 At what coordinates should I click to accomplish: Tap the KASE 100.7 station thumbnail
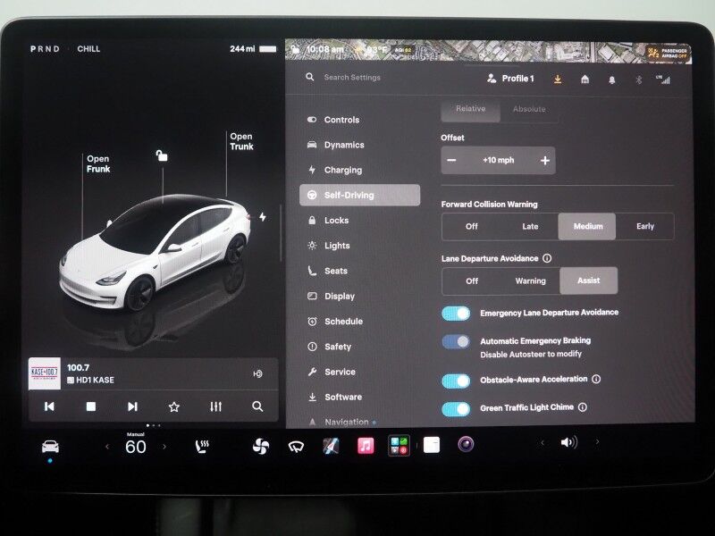click(44, 373)
